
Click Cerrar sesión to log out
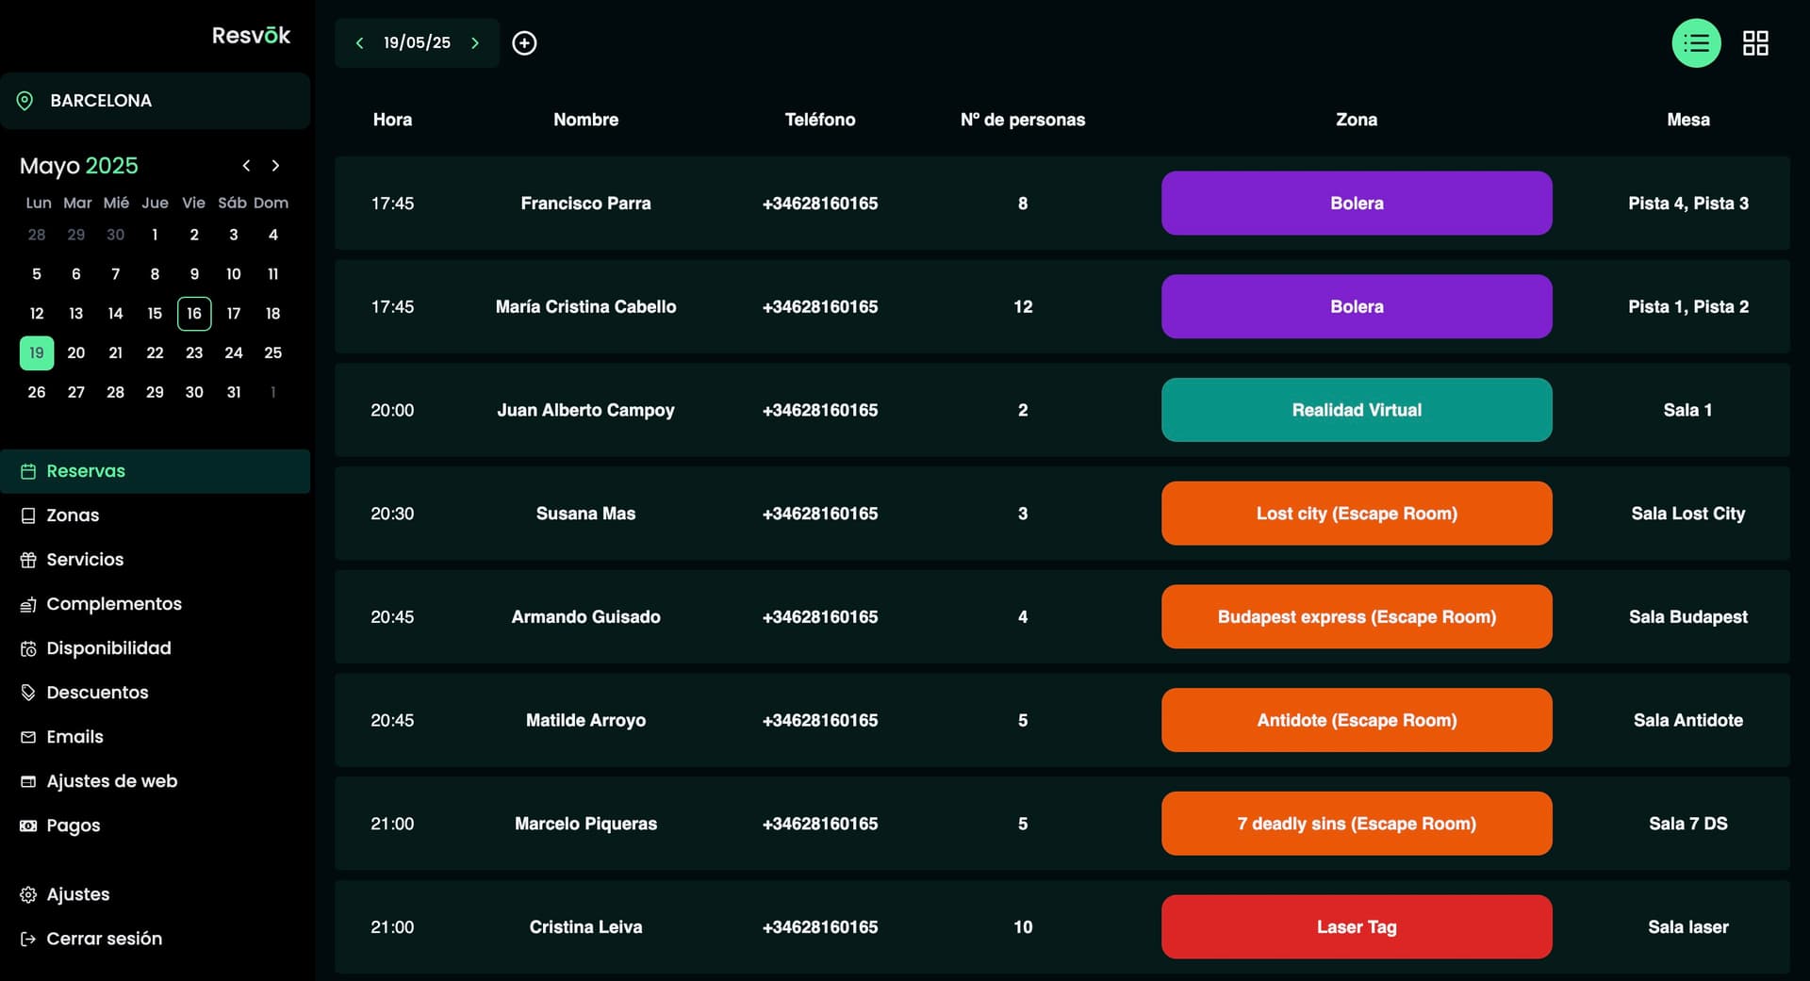tap(104, 939)
